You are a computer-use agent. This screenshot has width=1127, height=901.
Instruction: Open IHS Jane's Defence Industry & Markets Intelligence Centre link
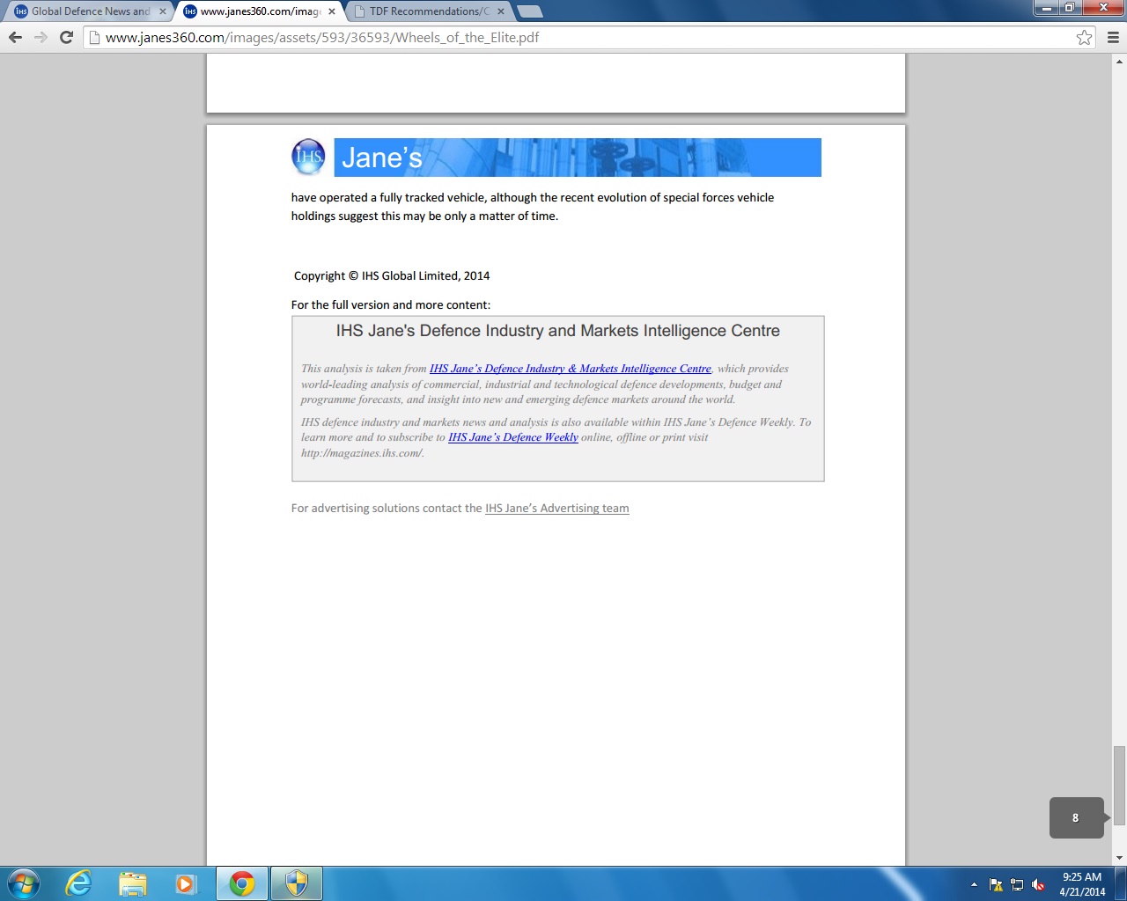(x=571, y=369)
